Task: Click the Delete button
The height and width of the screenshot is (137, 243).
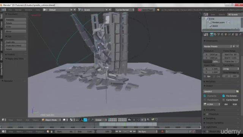Action: pos(16,49)
